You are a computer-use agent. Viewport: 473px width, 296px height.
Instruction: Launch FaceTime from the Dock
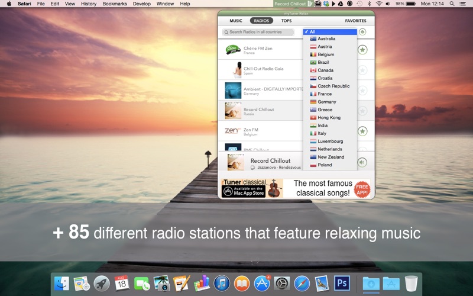coord(142,284)
